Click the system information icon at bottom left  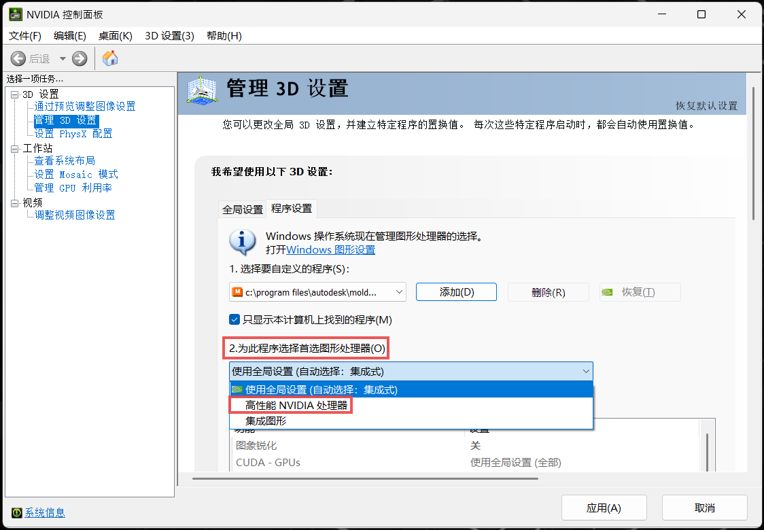pos(16,513)
